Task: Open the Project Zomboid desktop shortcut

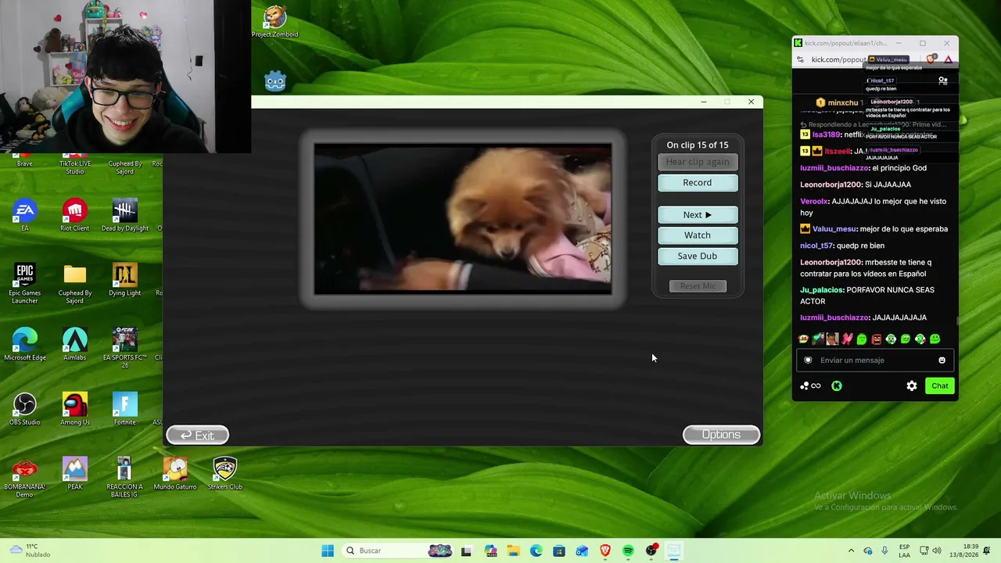Action: point(274,22)
